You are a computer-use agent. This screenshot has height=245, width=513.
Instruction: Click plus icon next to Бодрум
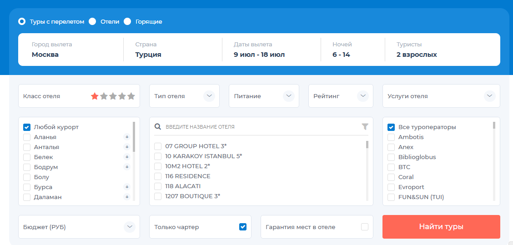pyautogui.click(x=127, y=167)
